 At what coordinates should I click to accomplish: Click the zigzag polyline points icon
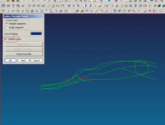(18, 11)
